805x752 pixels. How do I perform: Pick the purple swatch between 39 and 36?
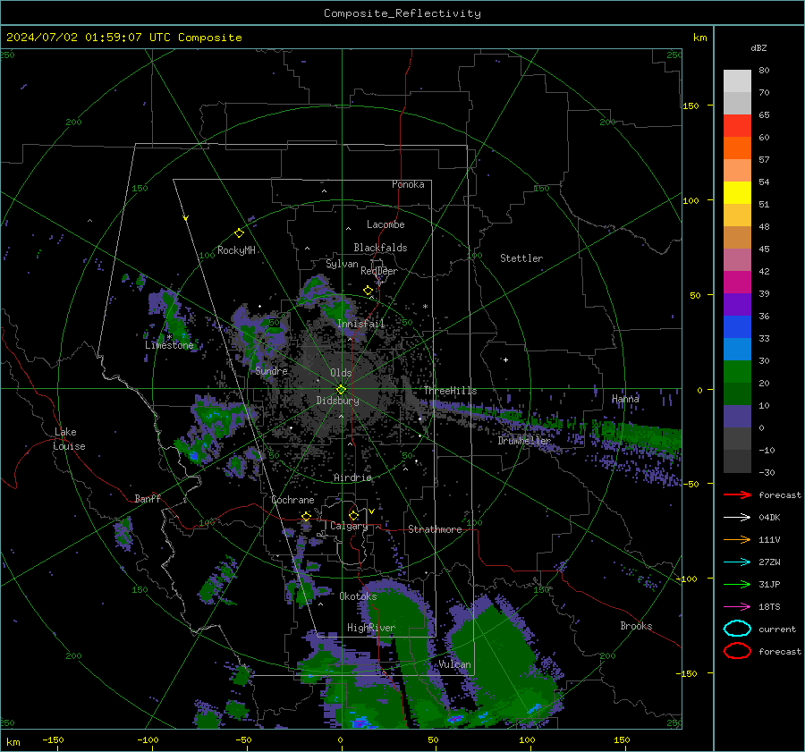tap(737, 304)
